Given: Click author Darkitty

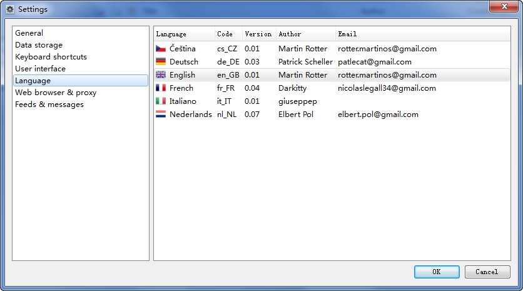Looking at the screenshot, I should click(293, 88).
